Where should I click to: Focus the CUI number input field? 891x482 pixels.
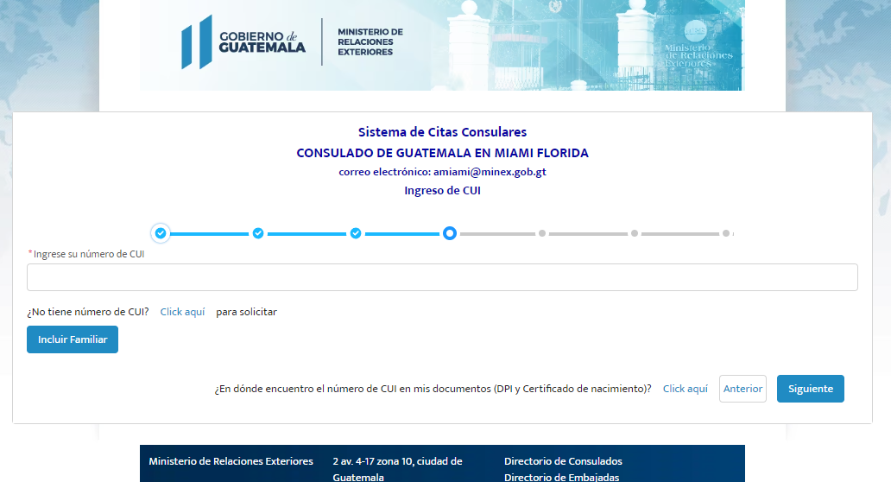coord(442,277)
